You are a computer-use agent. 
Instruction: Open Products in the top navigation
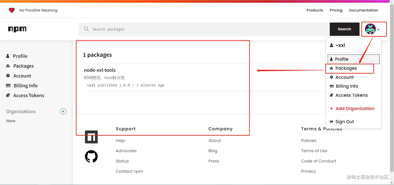click(315, 10)
